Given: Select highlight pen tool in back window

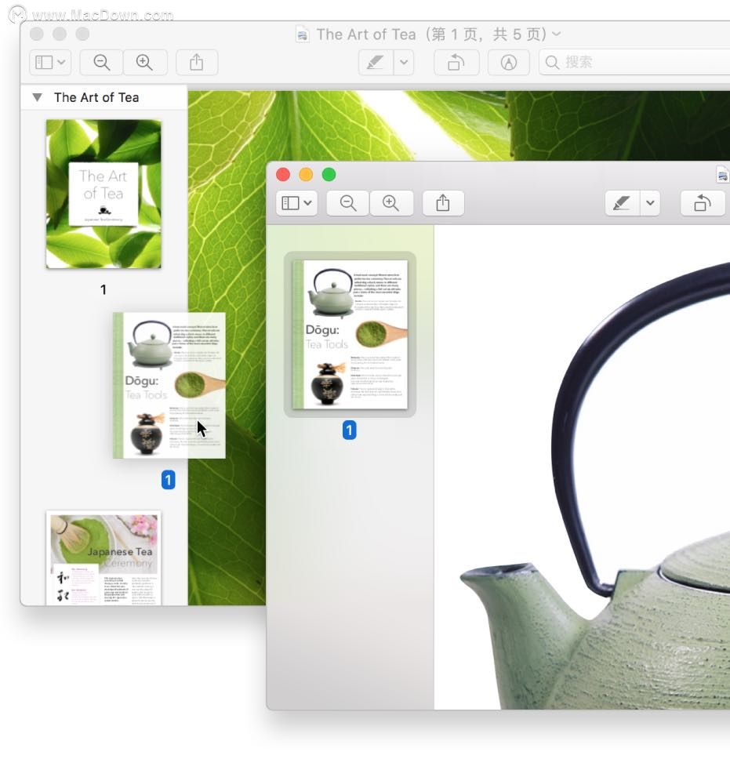Looking at the screenshot, I should click(376, 63).
